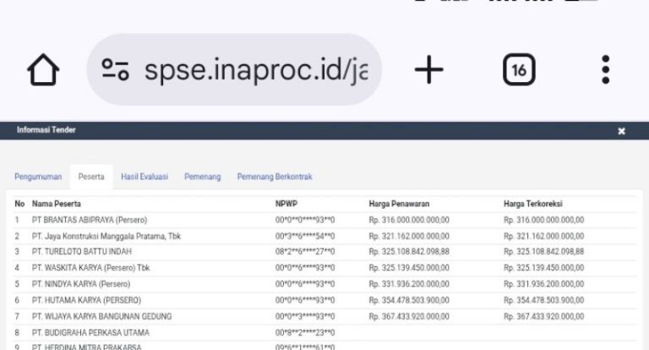
Task: Click Harga Terkoreksi Rp. 331.936.200.000,00
Action: point(544,284)
